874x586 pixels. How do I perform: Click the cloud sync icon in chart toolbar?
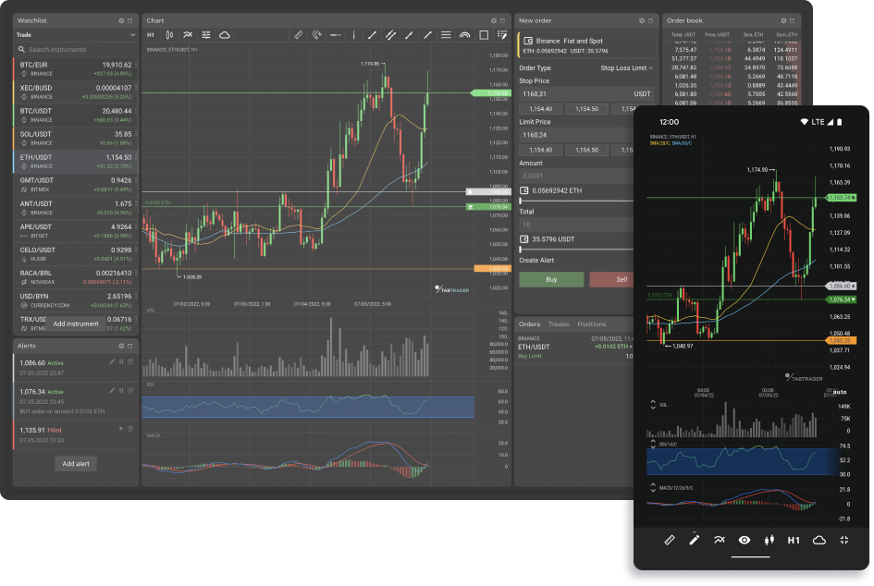coord(224,35)
